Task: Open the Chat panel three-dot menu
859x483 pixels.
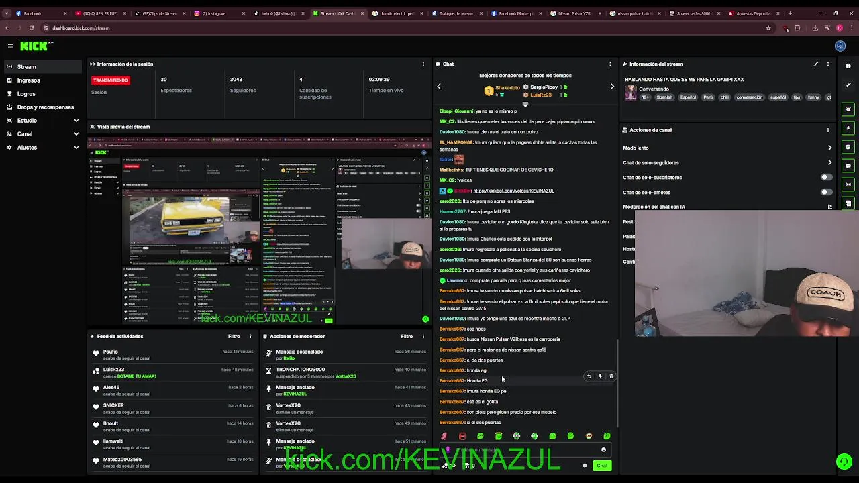Action: 610,64
